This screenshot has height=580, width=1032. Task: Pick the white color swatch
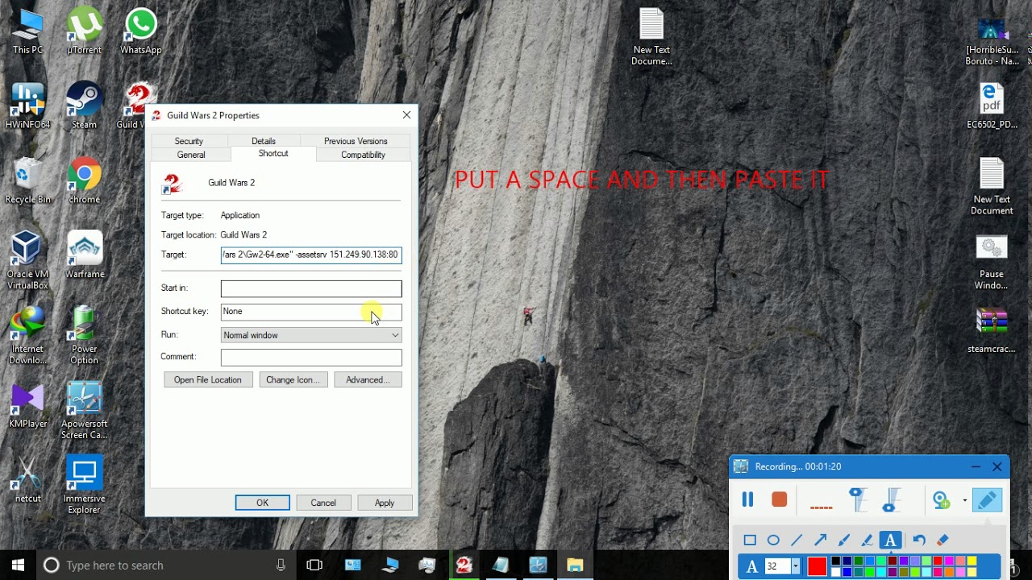point(836,572)
